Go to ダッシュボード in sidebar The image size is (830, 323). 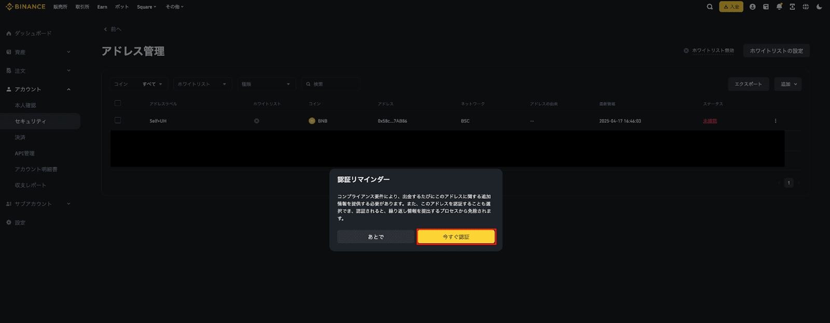[x=33, y=33]
